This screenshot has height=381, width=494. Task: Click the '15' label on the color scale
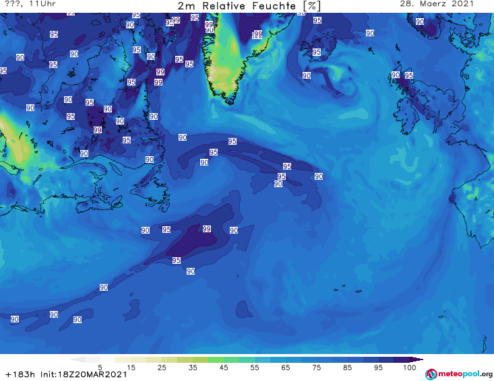131,368
